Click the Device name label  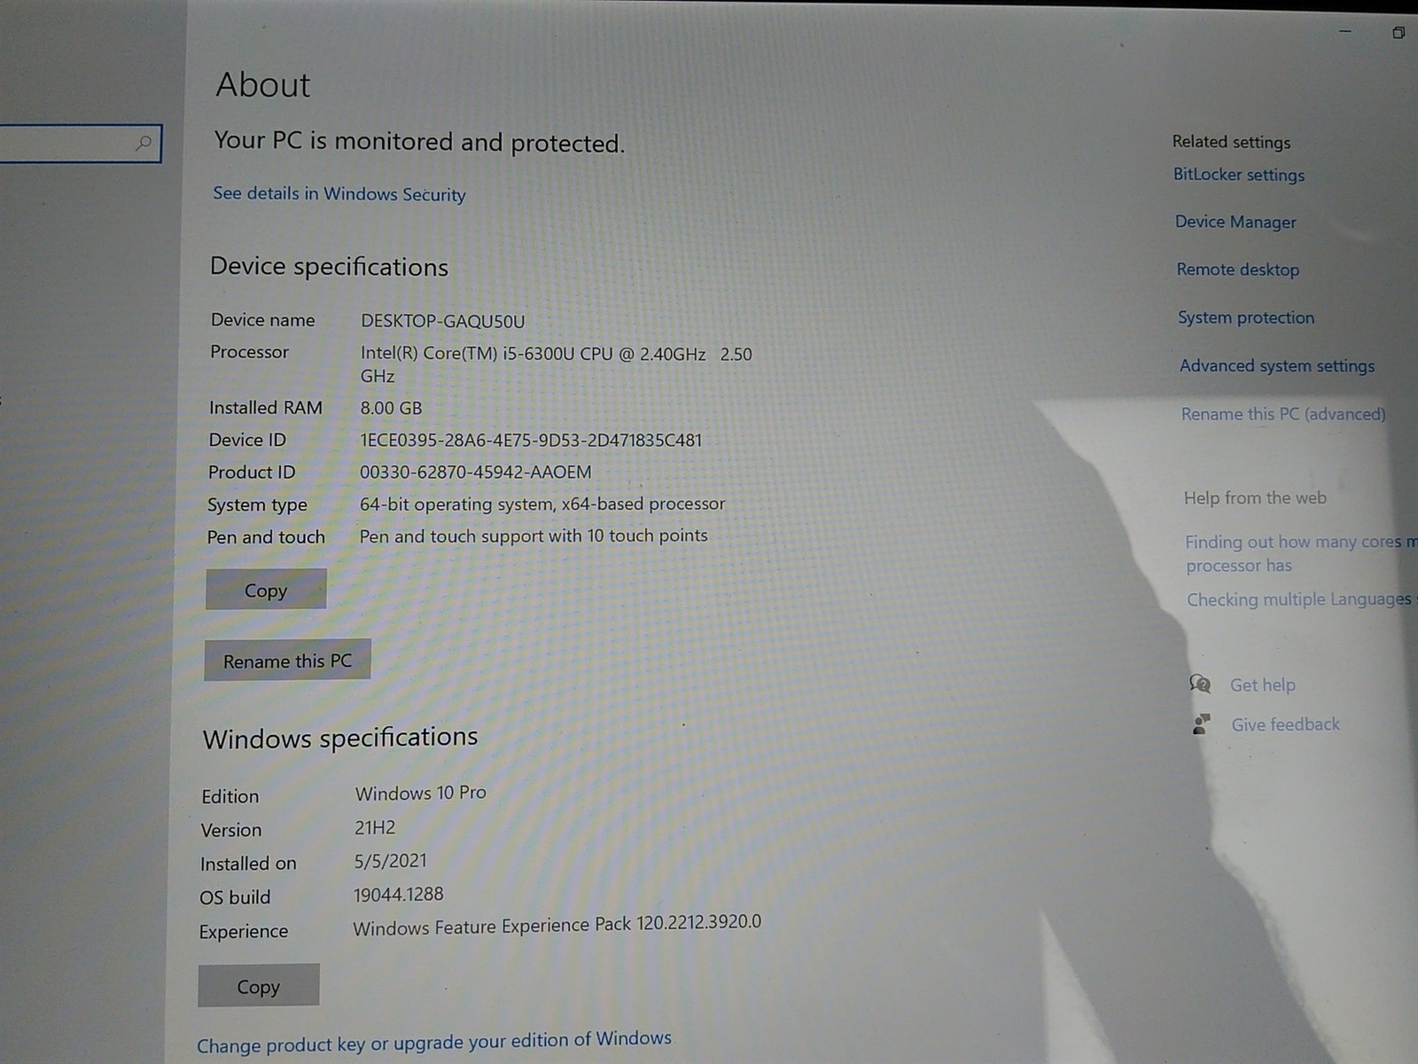tap(262, 320)
